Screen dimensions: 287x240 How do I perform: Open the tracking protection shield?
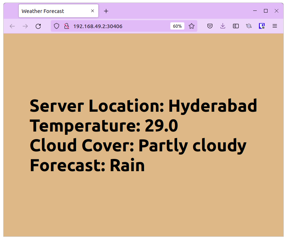tap(57, 26)
